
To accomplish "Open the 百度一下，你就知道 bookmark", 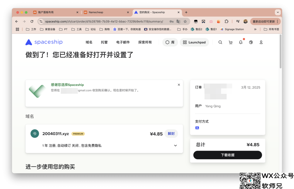I will tap(127, 29).
